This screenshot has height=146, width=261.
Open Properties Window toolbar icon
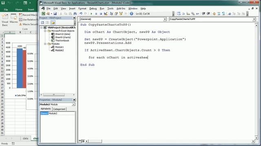coord(116,14)
